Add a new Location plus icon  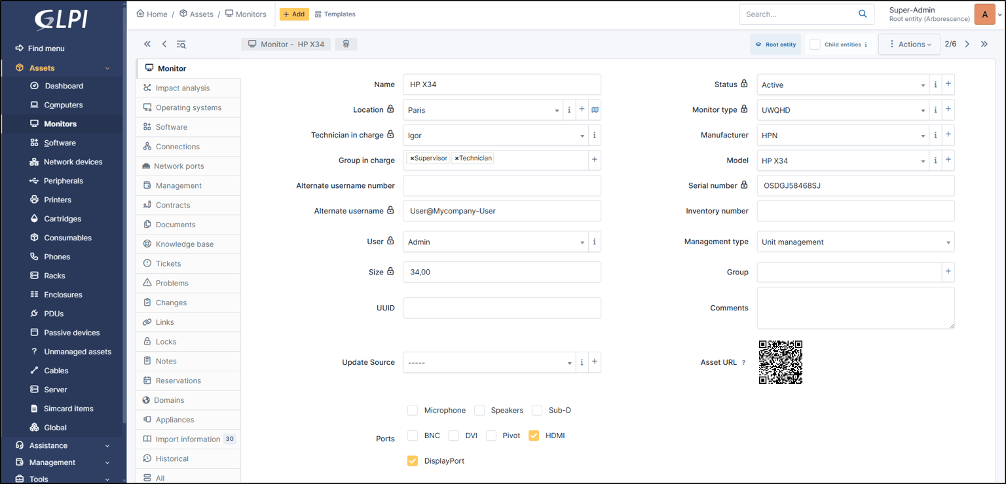coord(582,110)
